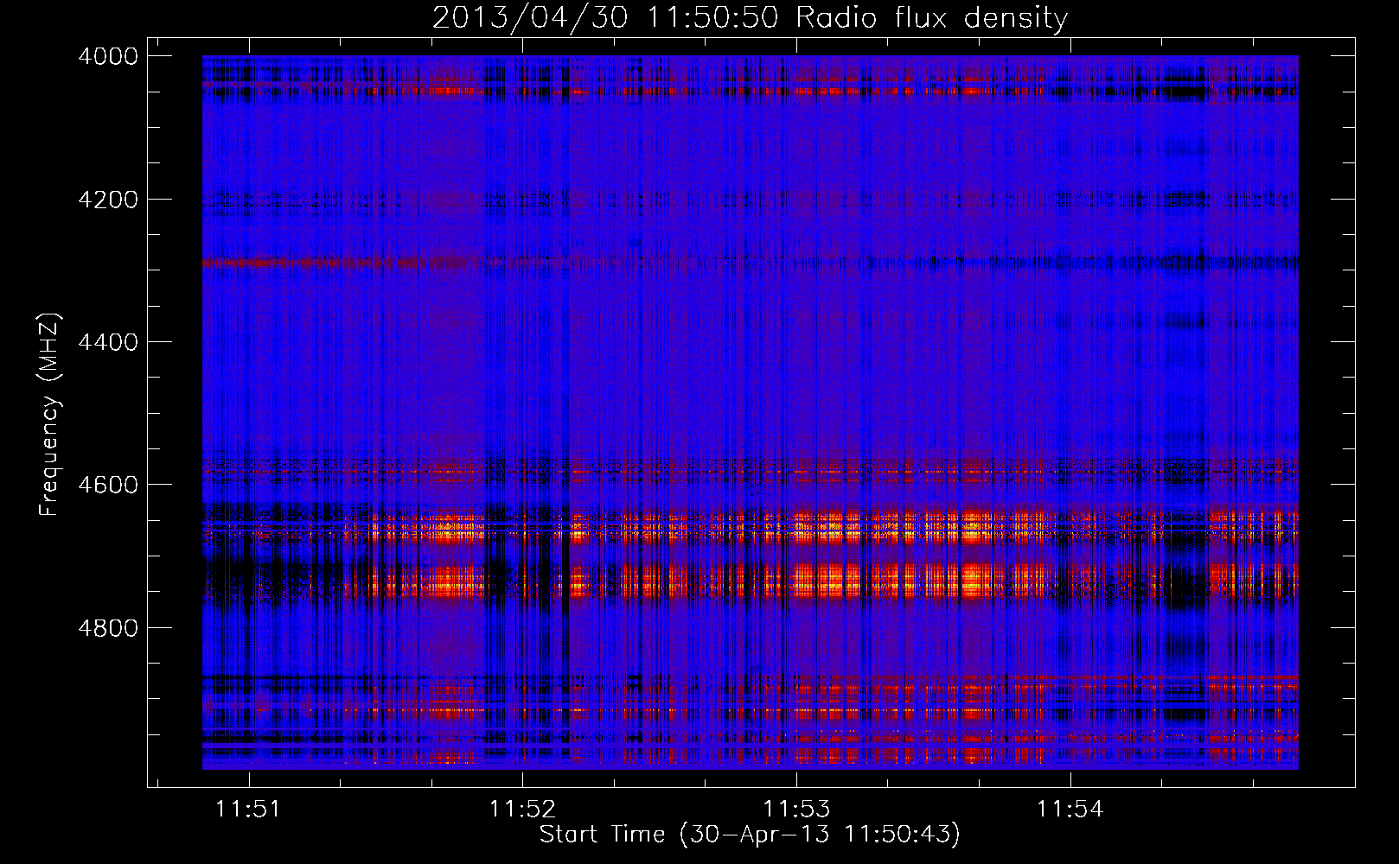
Task: Click the 4000 frequency axis label
Action: coord(108,56)
